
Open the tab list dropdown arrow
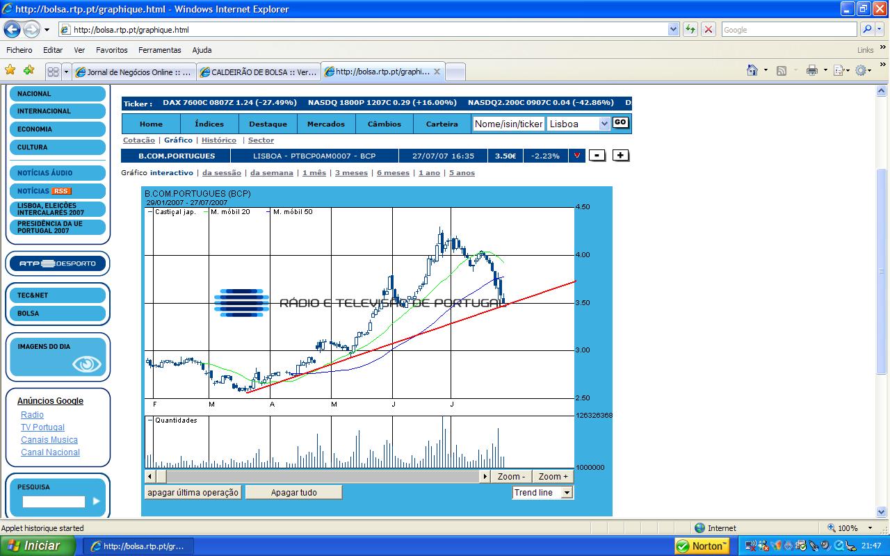pyautogui.click(x=67, y=72)
